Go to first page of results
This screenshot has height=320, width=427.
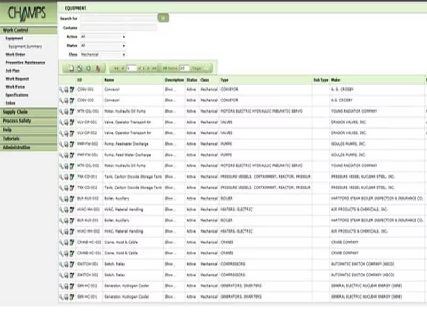click(116, 68)
